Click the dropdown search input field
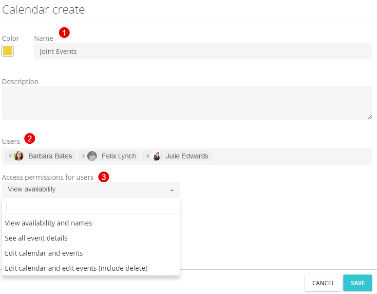The height and width of the screenshot is (294, 377). point(91,207)
